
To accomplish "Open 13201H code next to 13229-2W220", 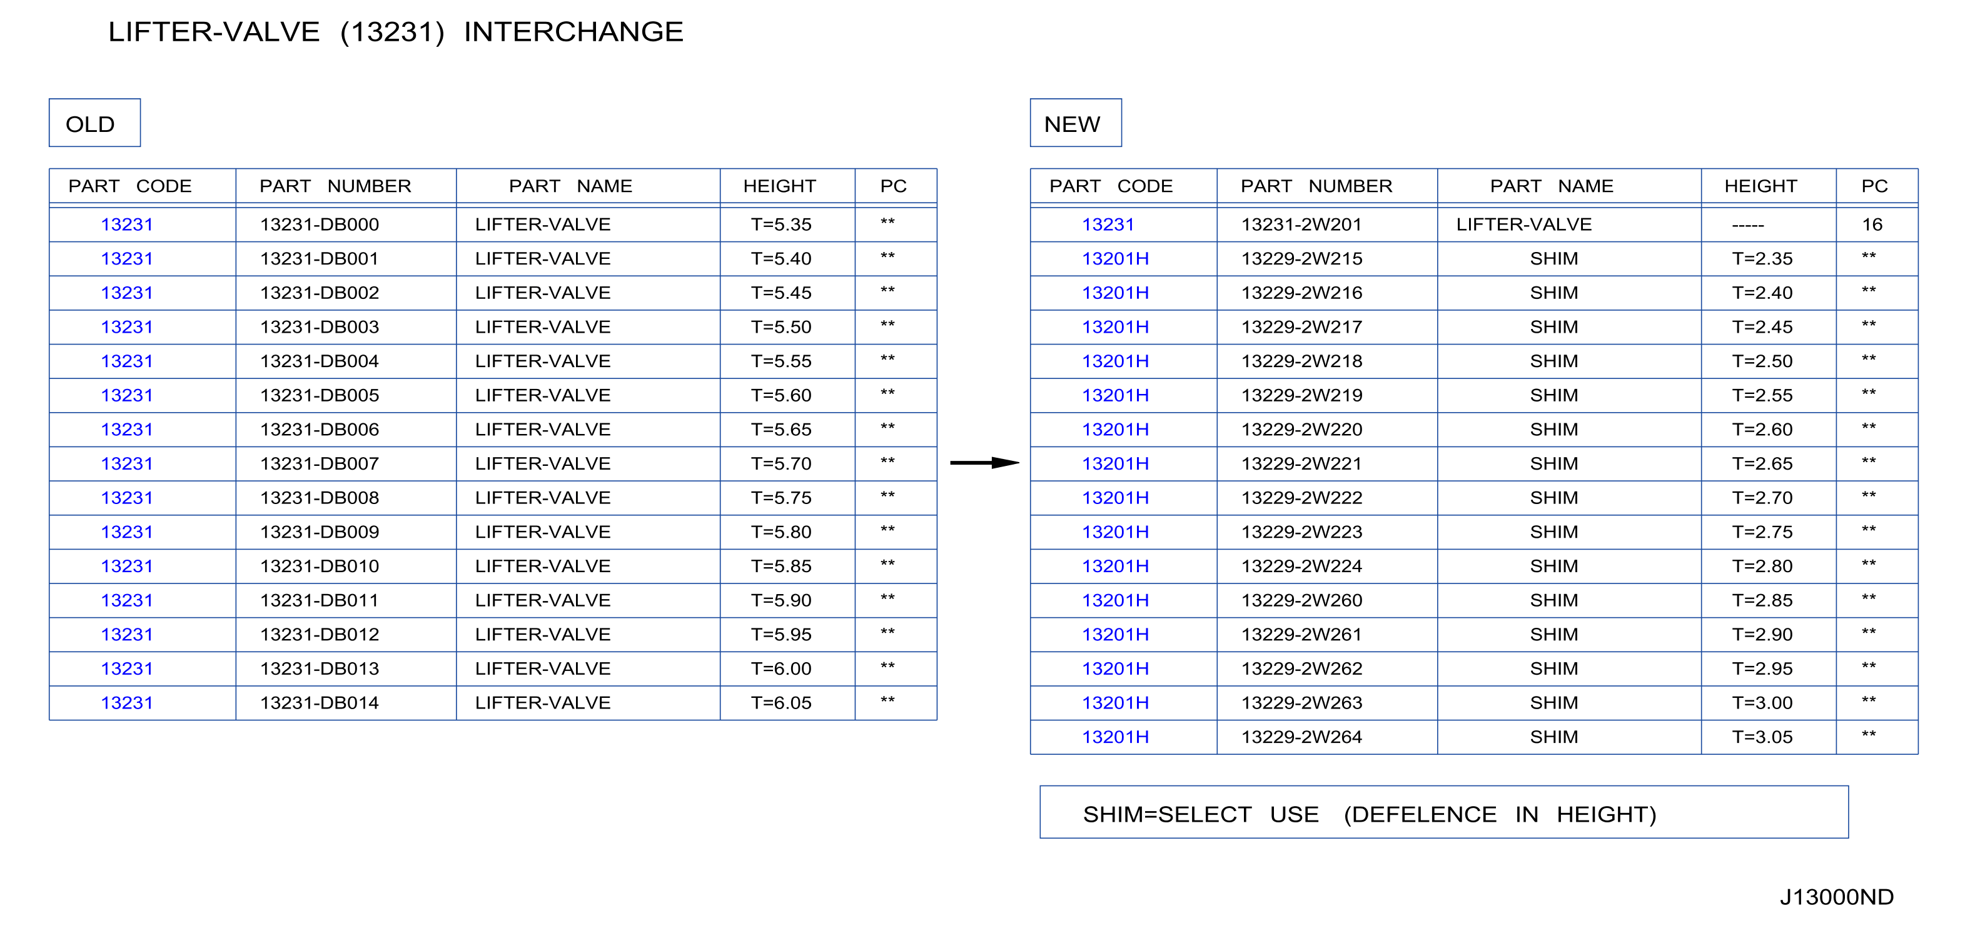I will pos(1115,430).
